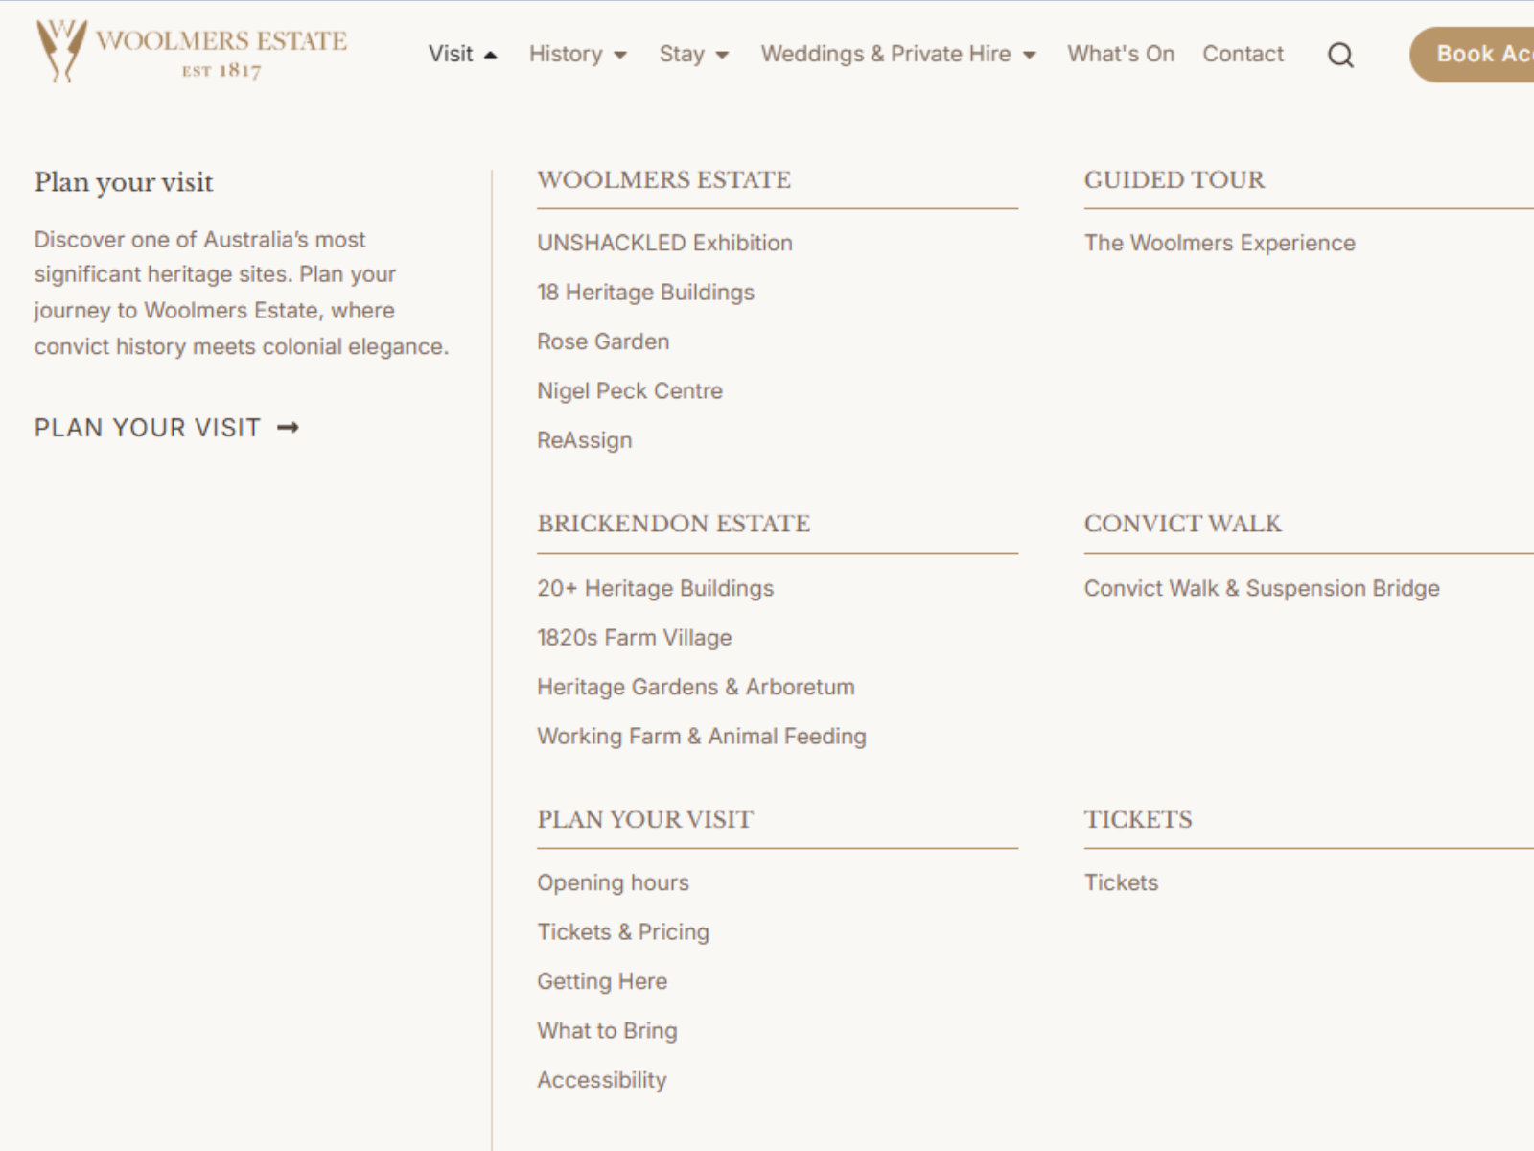This screenshot has width=1534, height=1151.
Task: Expand the History dropdown menu
Action: coord(577,54)
